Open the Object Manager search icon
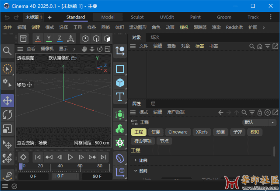 [252, 46]
